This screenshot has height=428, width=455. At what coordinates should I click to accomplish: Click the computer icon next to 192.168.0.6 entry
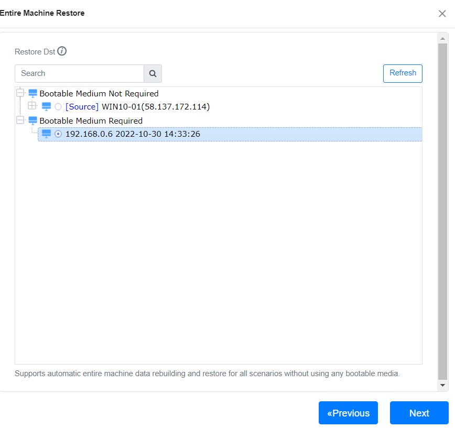click(x=46, y=134)
